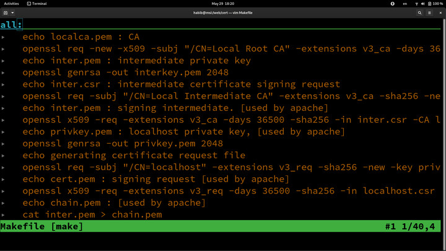Click 'echo chain.pem : [used by apache]' line

(114, 203)
